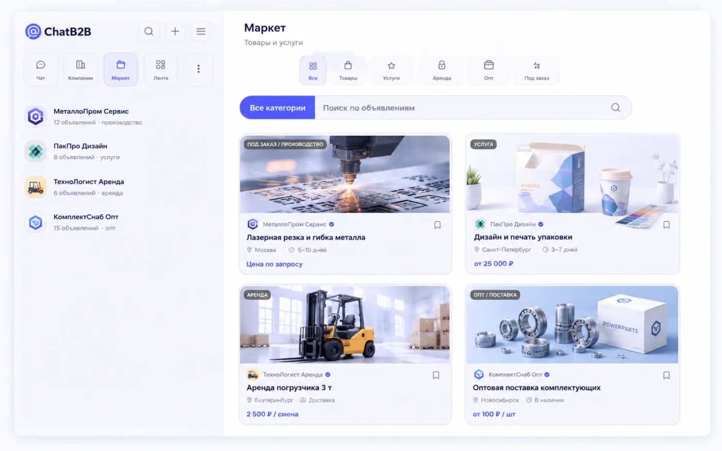Bookmark the Аренда погрузчика 3 т listing
The width and height of the screenshot is (722, 451).
436,375
